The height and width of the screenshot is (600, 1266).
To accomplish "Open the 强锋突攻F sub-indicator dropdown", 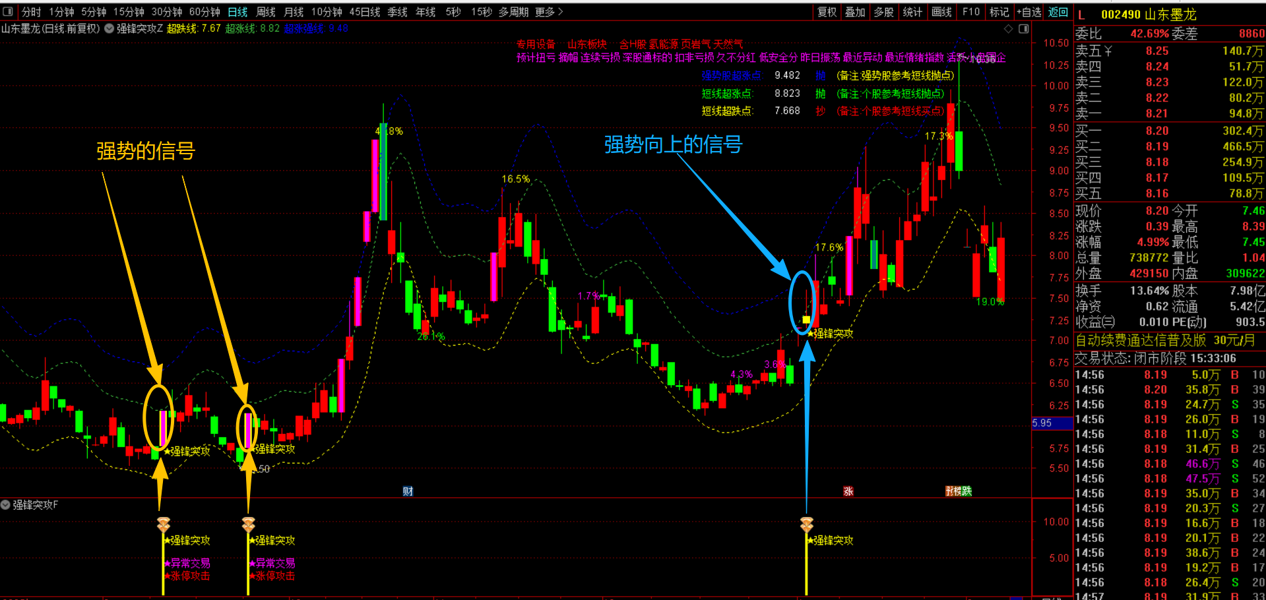I will (x=5, y=505).
